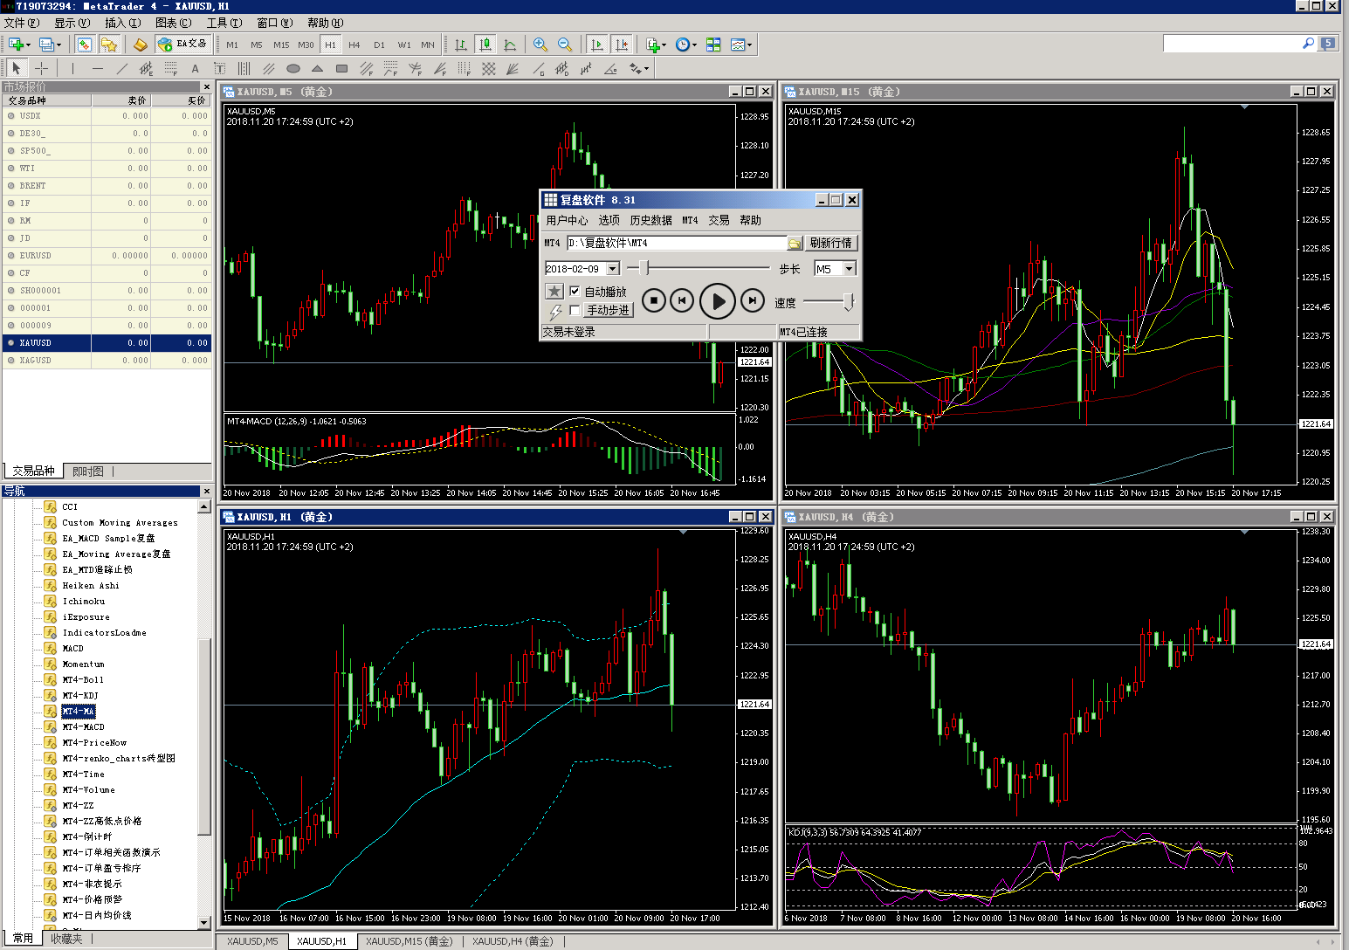Open the 2018-02-09 date dropdown
Screen dimensions: 1349x950
pyautogui.click(x=613, y=269)
